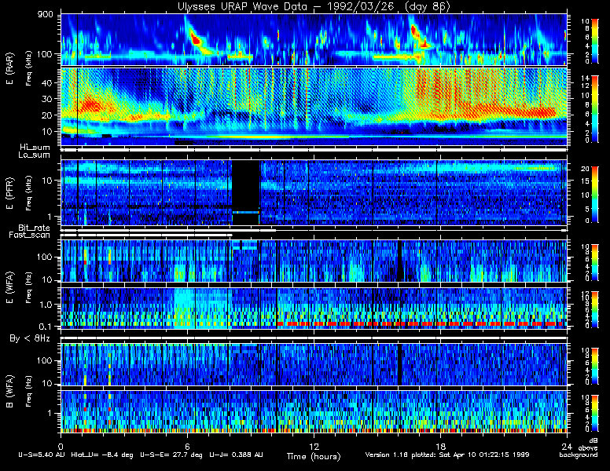This screenshot has height=471, width=610.
Task: Select the date "1992/03/26" in the title
Action: 361,6
